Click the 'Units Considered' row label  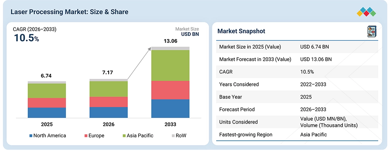point(238,122)
